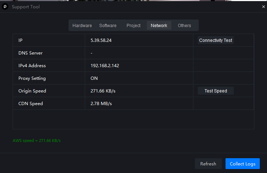Image resolution: width=267 pixels, height=173 pixels.
Task: Click the green AWS speed status message
Action: 36,140
